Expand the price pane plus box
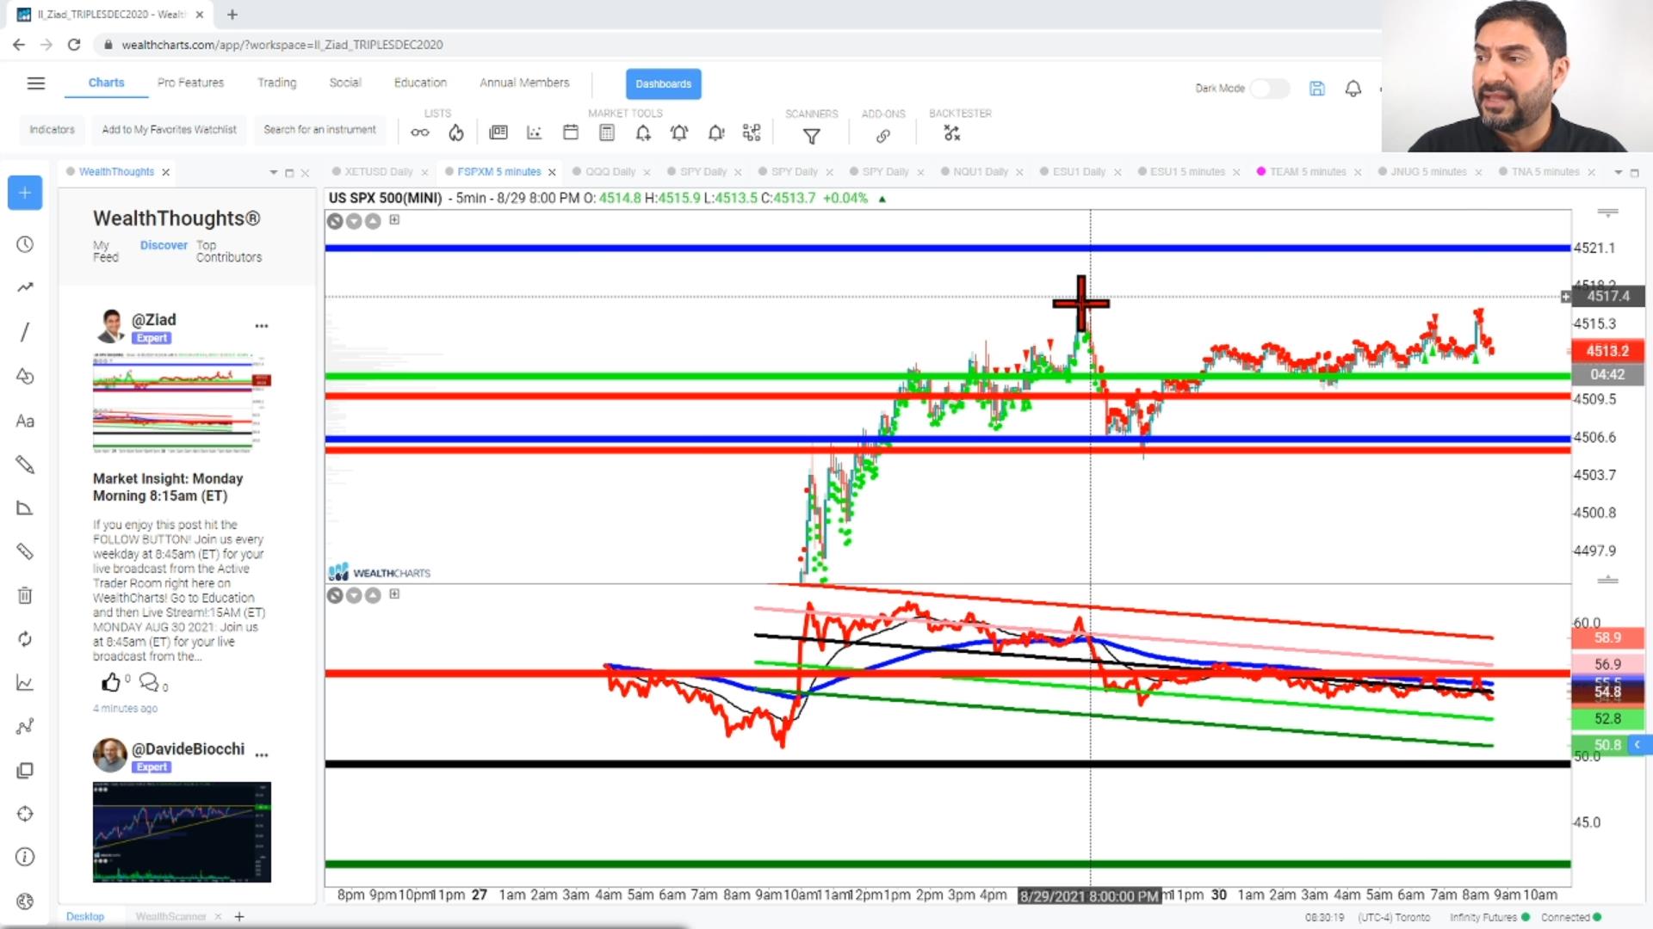 click(x=394, y=220)
